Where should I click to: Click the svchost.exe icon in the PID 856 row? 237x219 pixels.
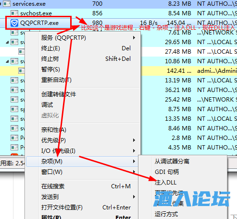14,13
